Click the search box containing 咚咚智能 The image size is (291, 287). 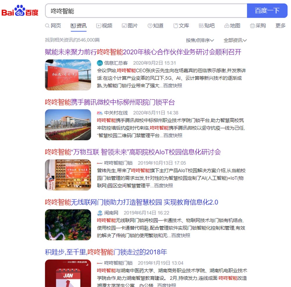146,11
